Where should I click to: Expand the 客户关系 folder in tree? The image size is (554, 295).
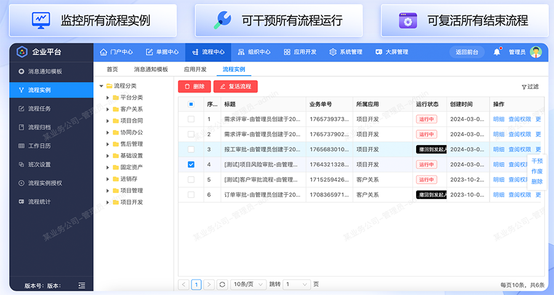tap(108, 109)
